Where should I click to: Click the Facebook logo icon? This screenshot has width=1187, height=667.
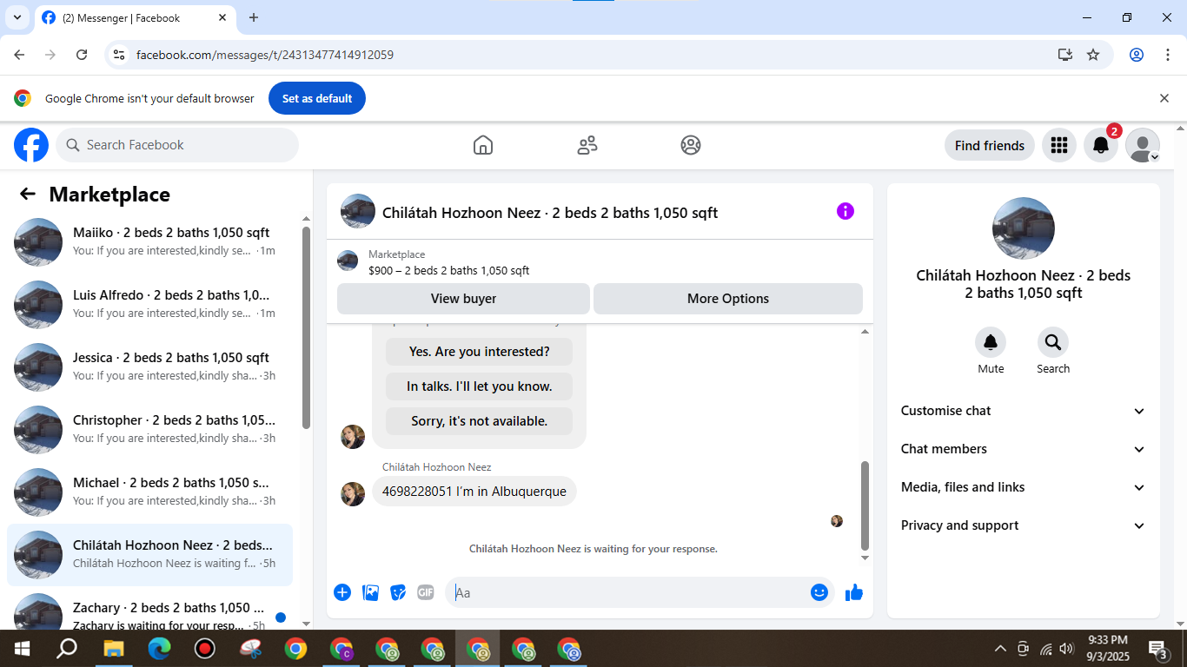[x=31, y=145]
